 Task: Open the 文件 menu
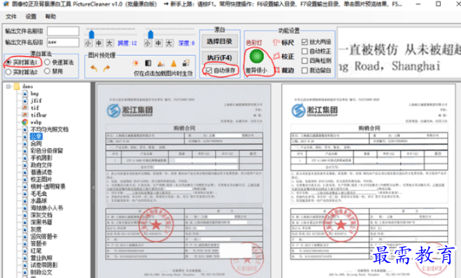11,17
